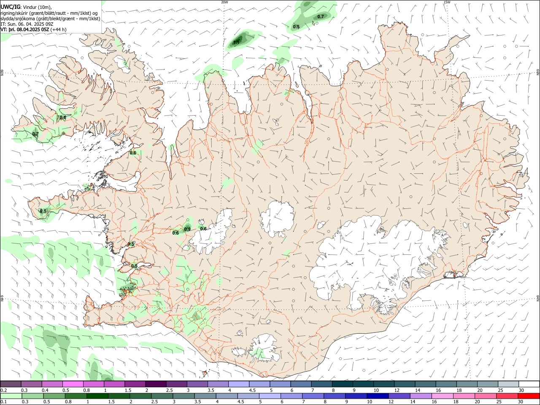Click the 'rigning/skúrir' legend description line
Viewport: 540px width, 405px height.
(49, 13)
